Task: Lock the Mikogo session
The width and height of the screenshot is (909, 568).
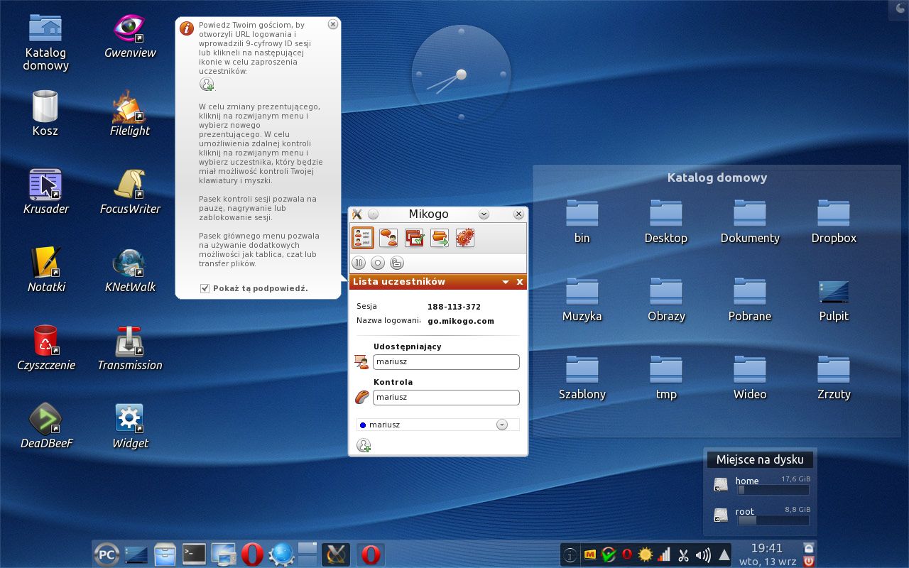Action: pyautogui.click(x=397, y=263)
